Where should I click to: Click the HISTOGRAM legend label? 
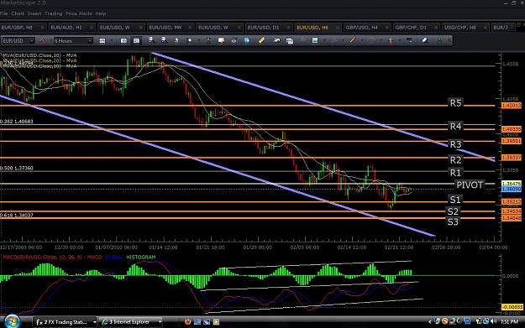(x=140, y=258)
